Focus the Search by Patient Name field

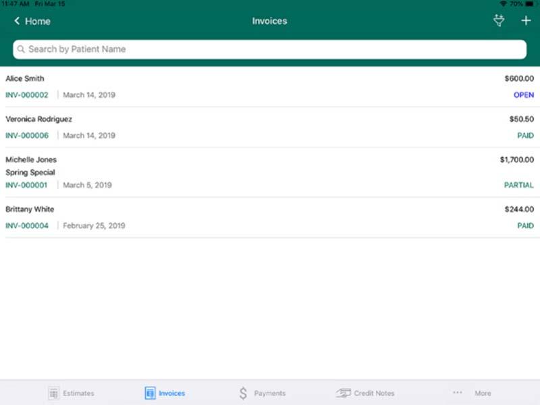click(x=269, y=49)
